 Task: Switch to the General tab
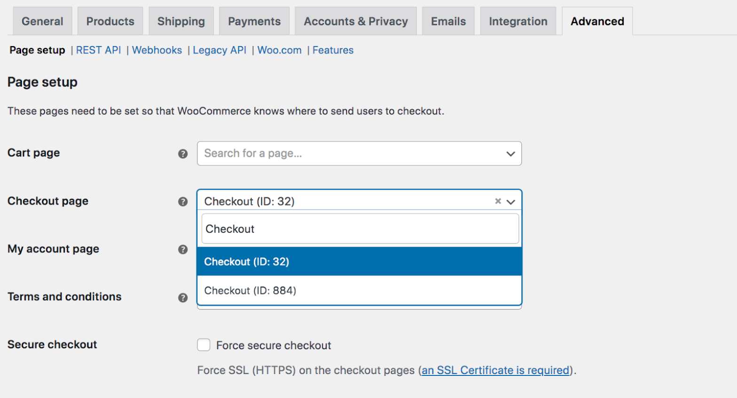coord(42,21)
